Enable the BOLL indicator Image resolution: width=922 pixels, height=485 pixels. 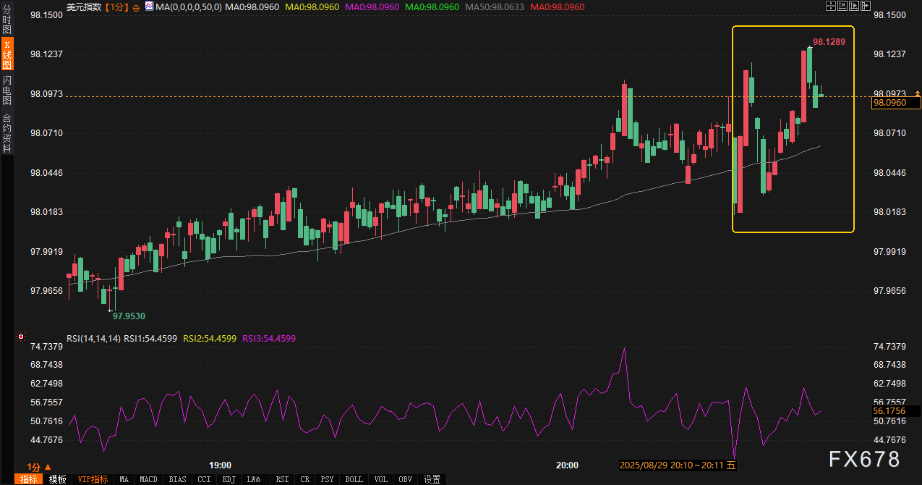click(x=354, y=479)
